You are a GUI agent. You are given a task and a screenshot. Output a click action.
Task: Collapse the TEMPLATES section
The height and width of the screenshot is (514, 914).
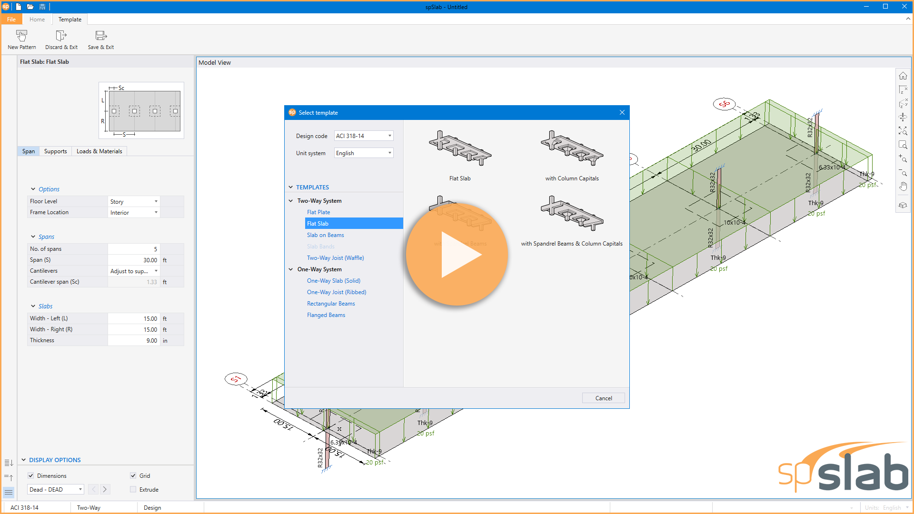pyautogui.click(x=291, y=187)
